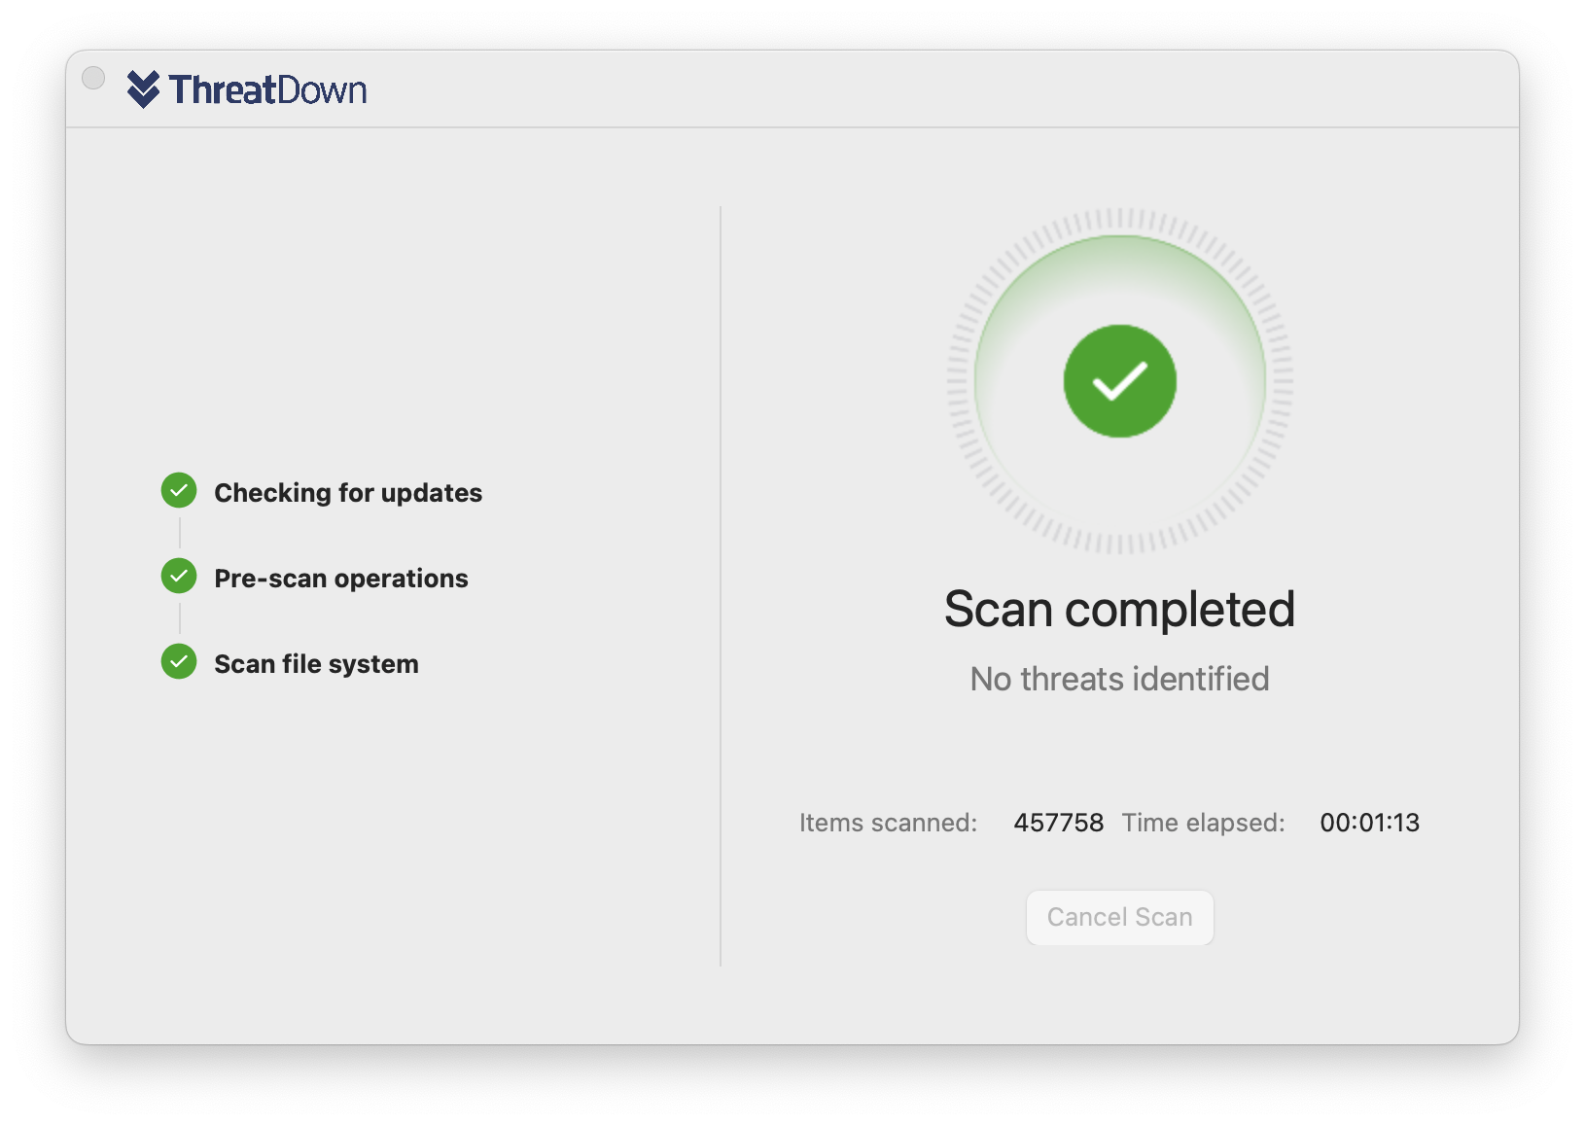The width and height of the screenshot is (1585, 1126).
Task: Click the No threats identified message
Action: point(1120,679)
